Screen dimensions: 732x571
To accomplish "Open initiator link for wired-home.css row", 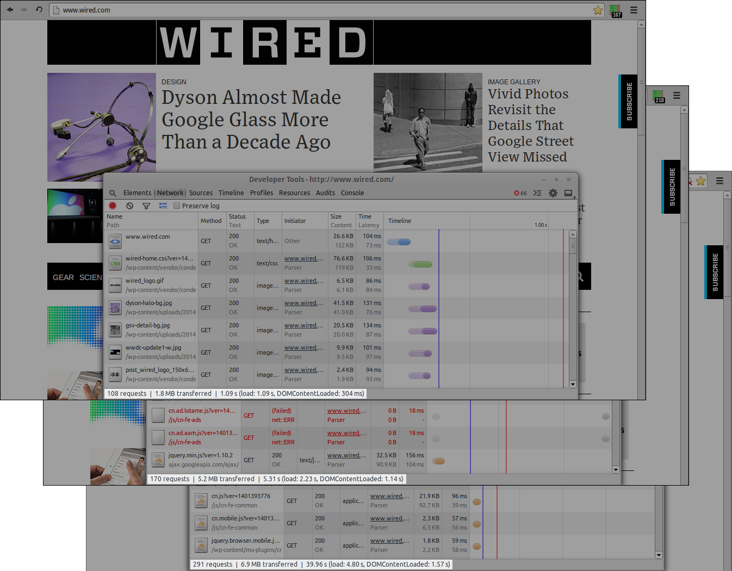I will [x=304, y=259].
